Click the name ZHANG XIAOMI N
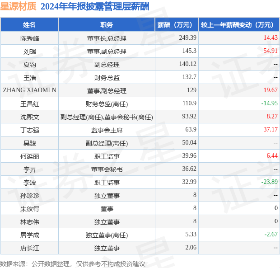This screenshot has height=268, width=280. (29, 90)
